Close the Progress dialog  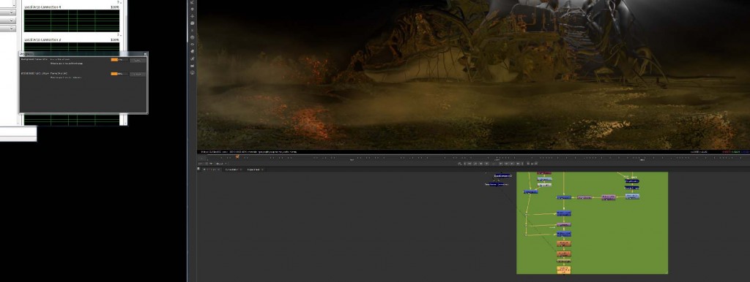146,54
